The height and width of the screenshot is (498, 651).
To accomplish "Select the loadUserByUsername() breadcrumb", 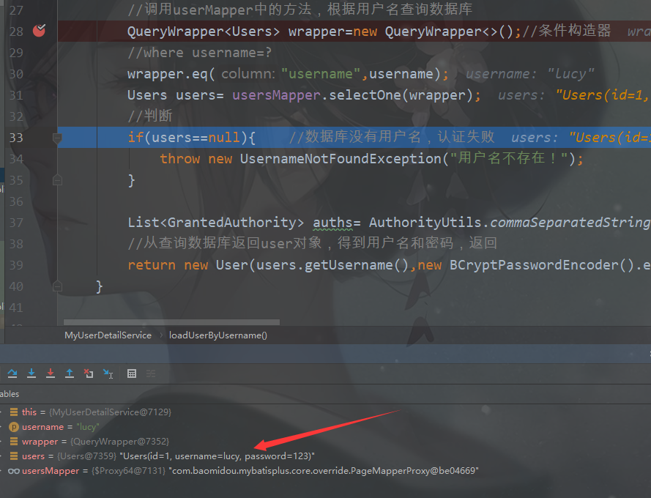I will tap(218, 335).
